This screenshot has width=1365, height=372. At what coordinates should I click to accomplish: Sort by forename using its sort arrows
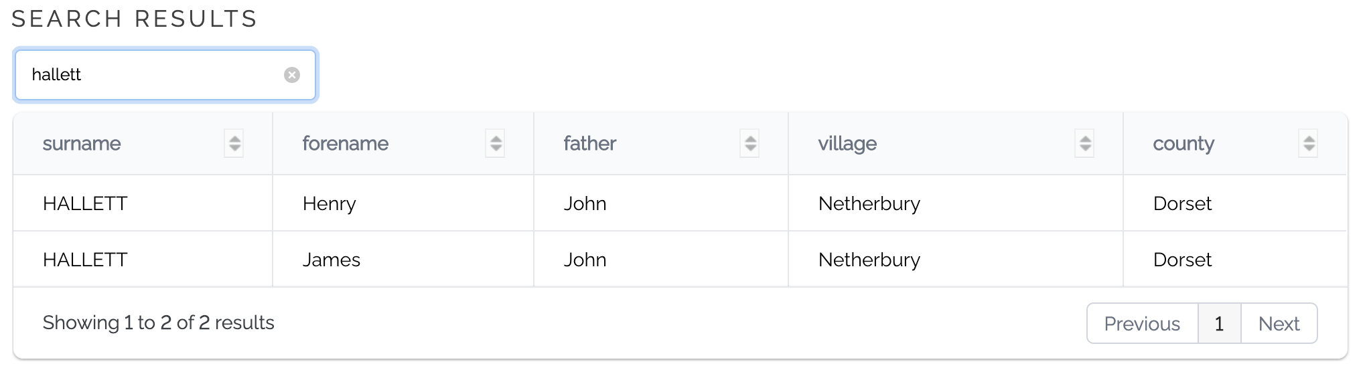point(495,143)
